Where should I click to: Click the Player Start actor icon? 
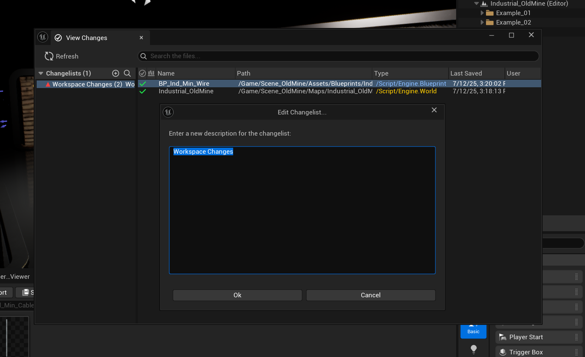click(x=503, y=337)
